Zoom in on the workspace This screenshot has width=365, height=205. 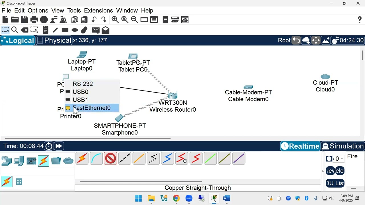coord(115,20)
